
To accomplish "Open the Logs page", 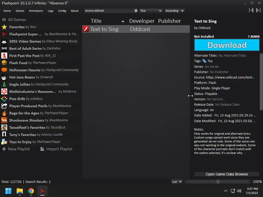I will pos(51,11).
